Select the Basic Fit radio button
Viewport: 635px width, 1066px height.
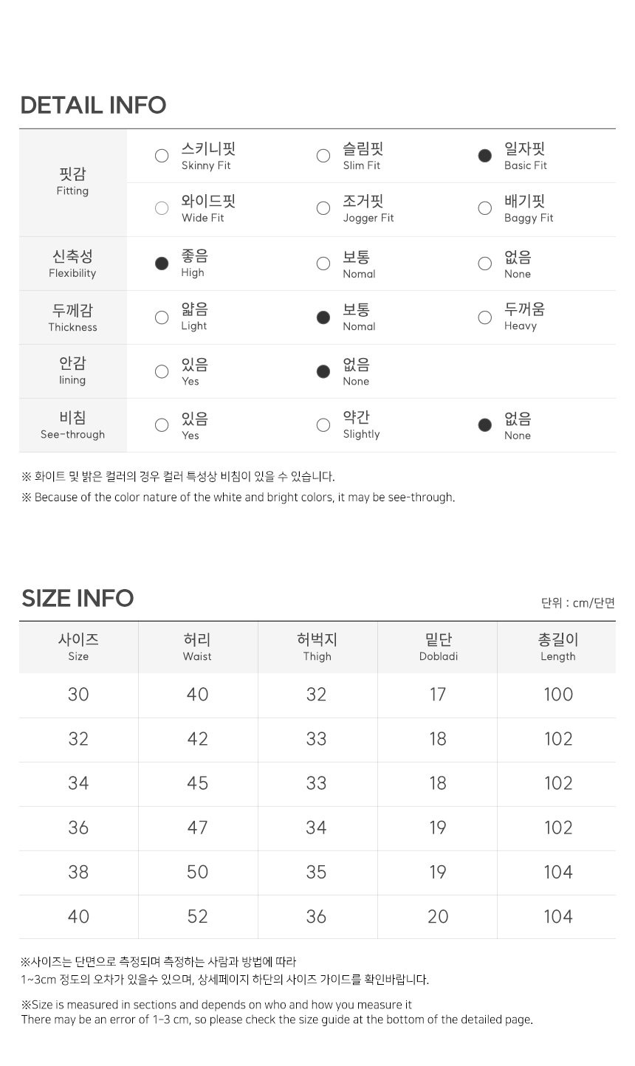pyautogui.click(x=484, y=156)
